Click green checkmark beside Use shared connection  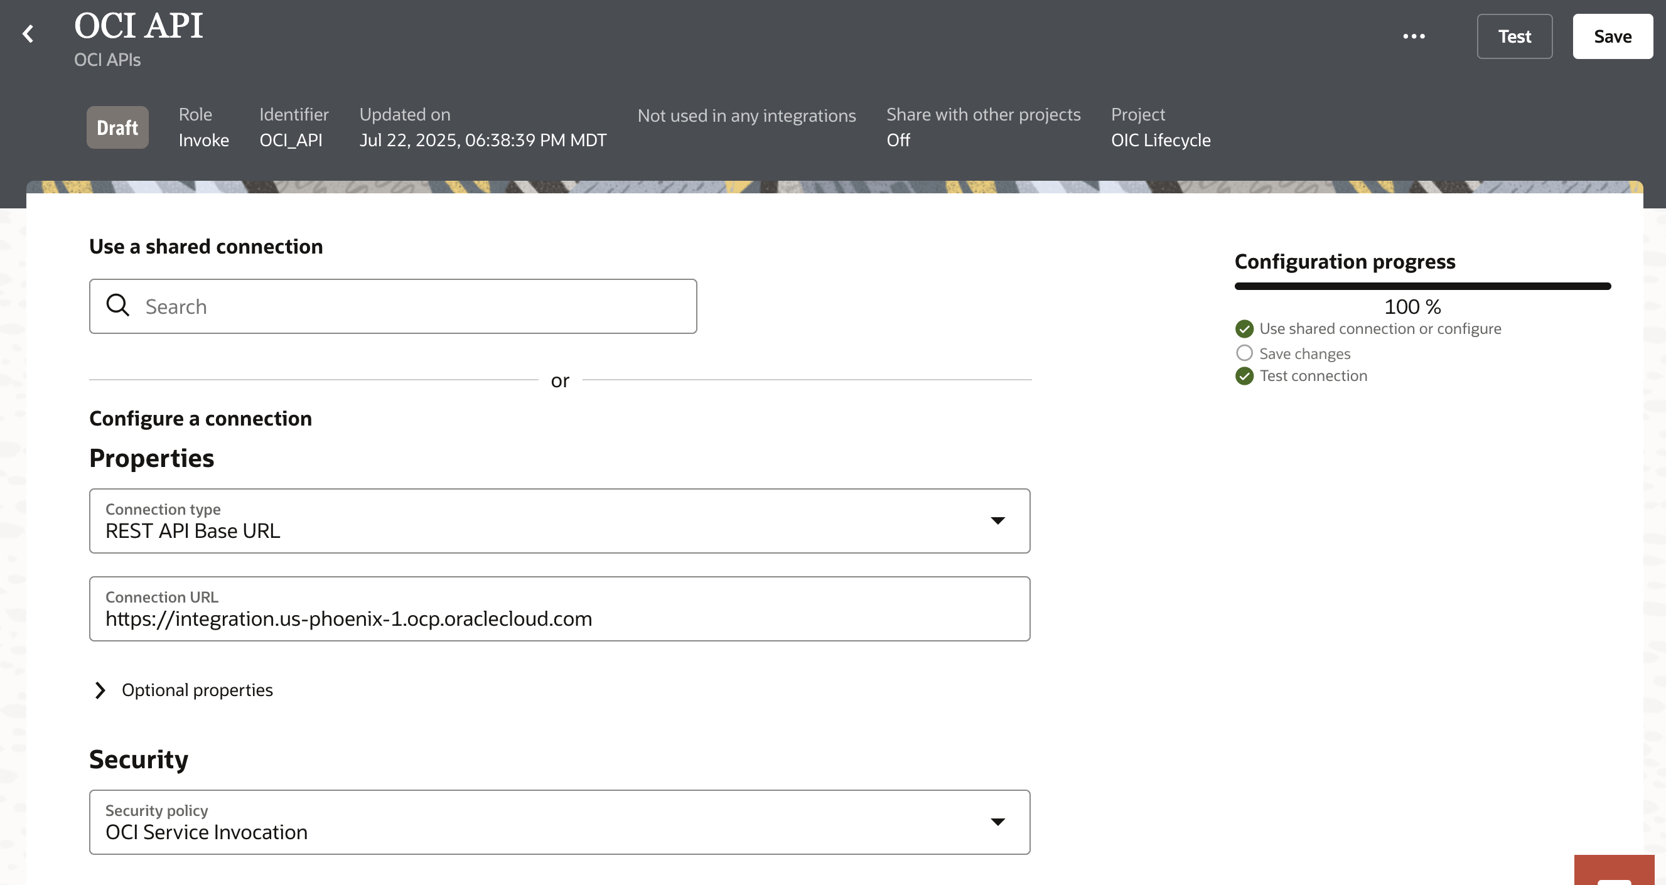pyautogui.click(x=1245, y=329)
